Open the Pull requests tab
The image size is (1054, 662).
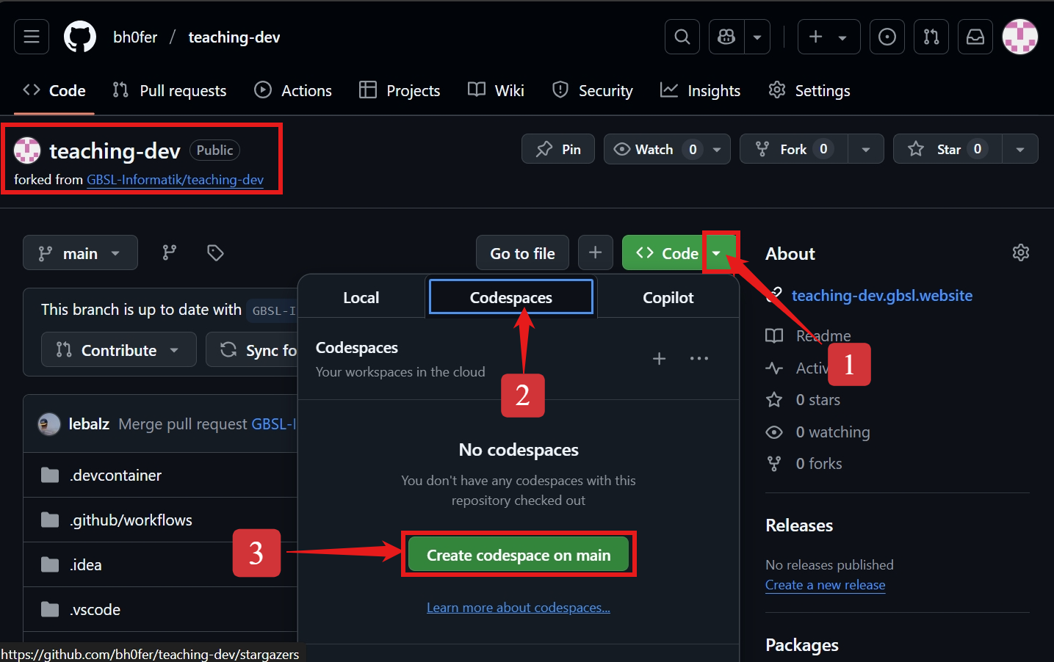point(170,90)
